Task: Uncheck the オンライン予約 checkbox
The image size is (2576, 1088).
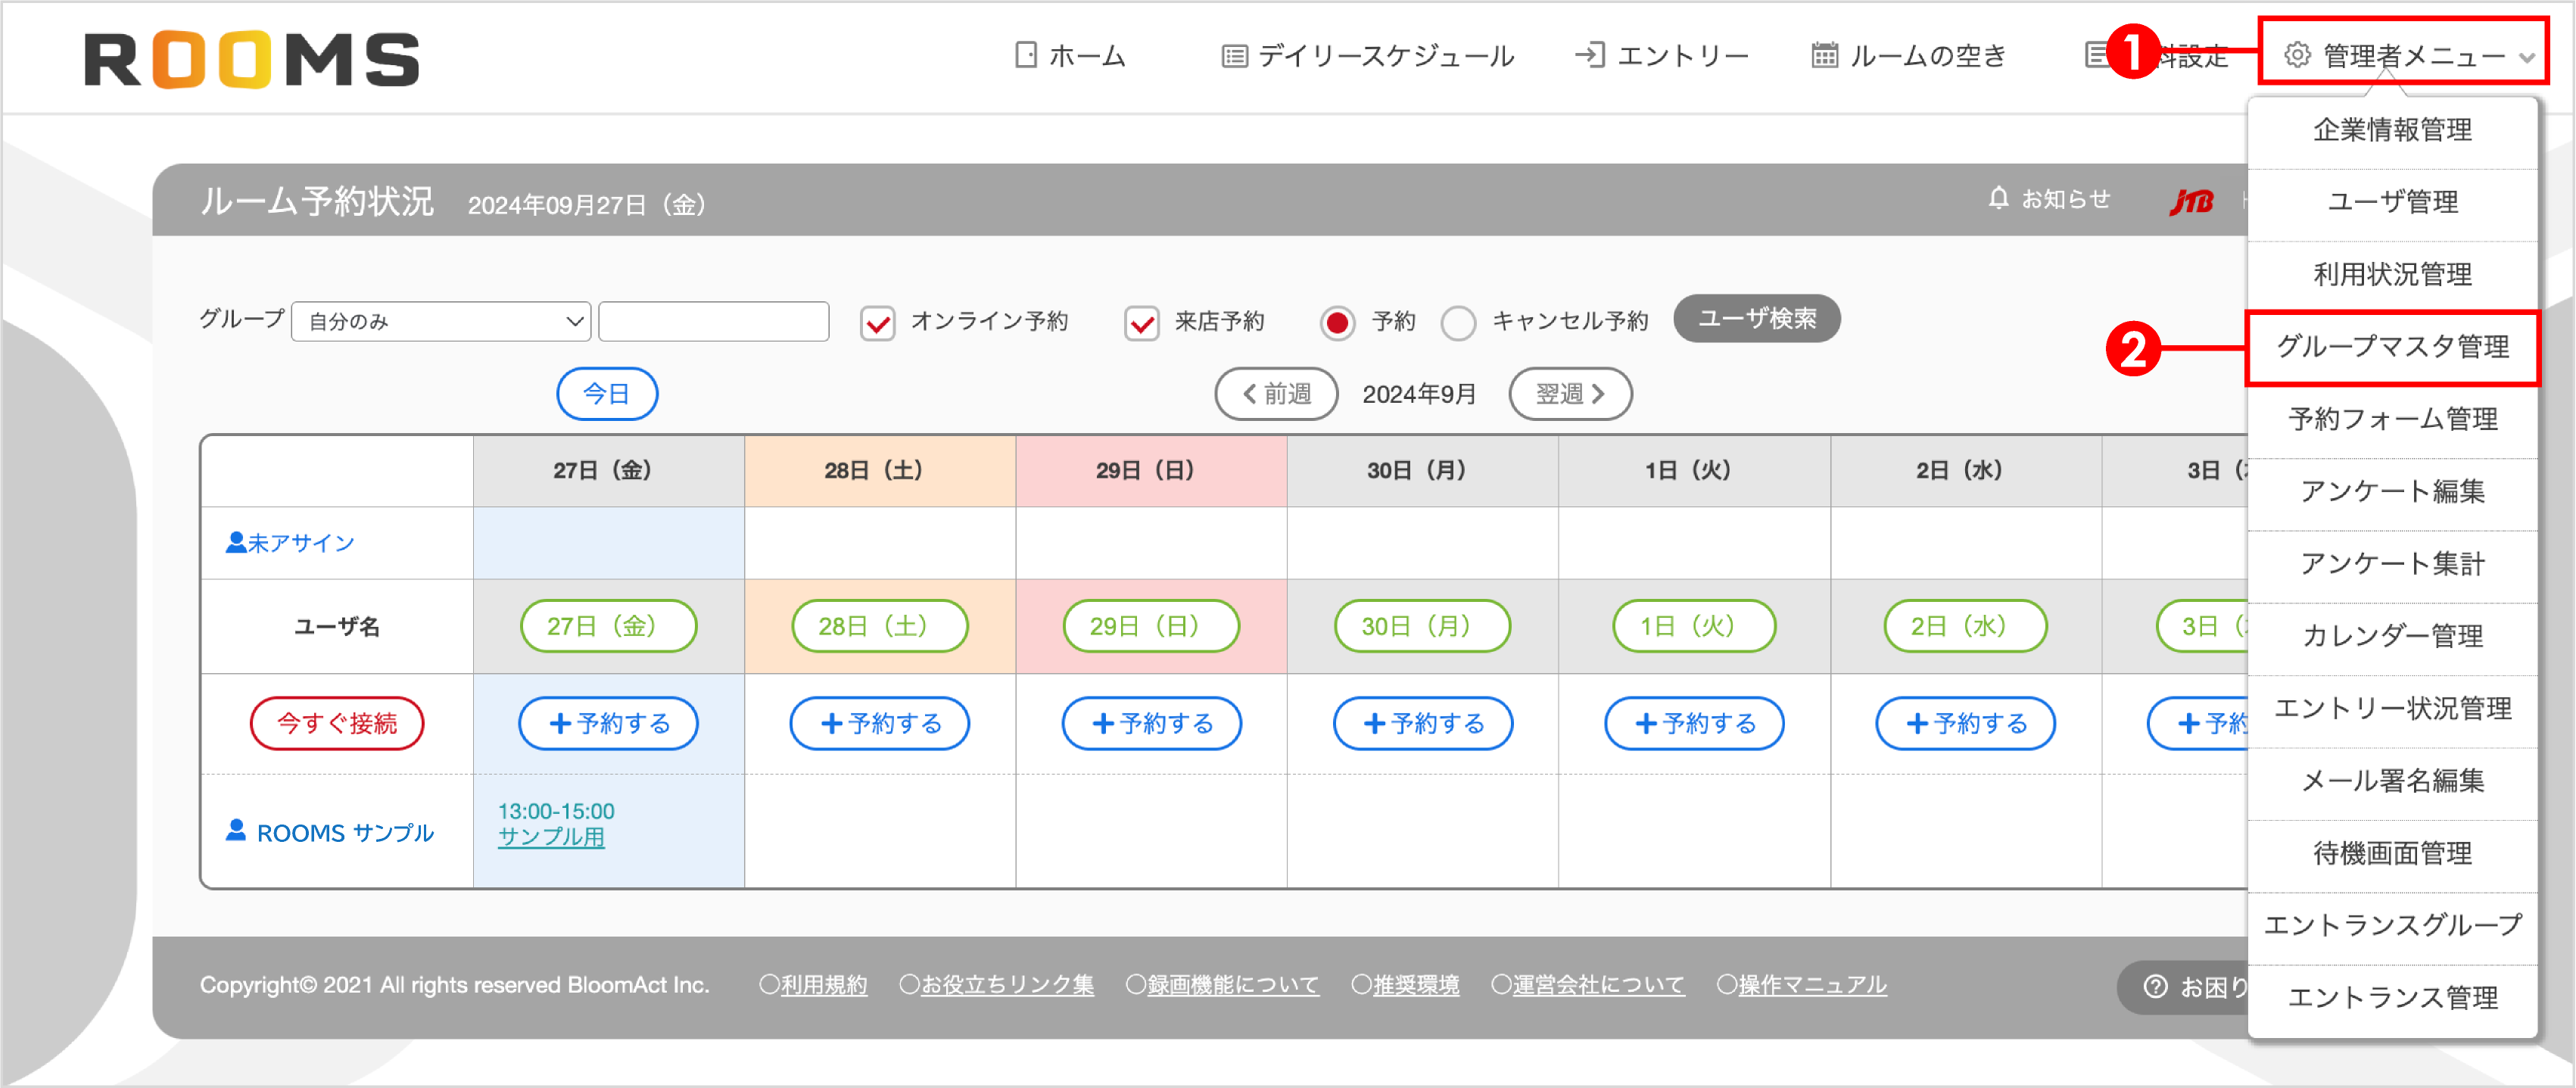Action: (x=877, y=322)
